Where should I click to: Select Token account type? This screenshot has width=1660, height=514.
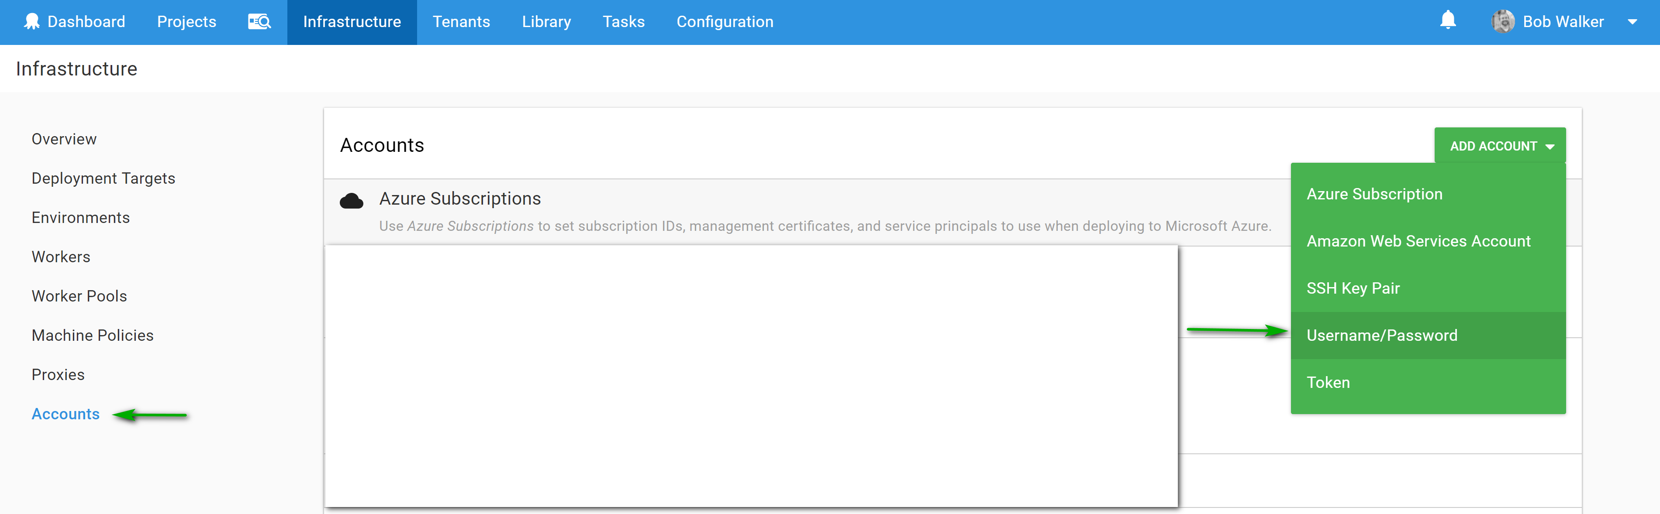[x=1328, y=383]
